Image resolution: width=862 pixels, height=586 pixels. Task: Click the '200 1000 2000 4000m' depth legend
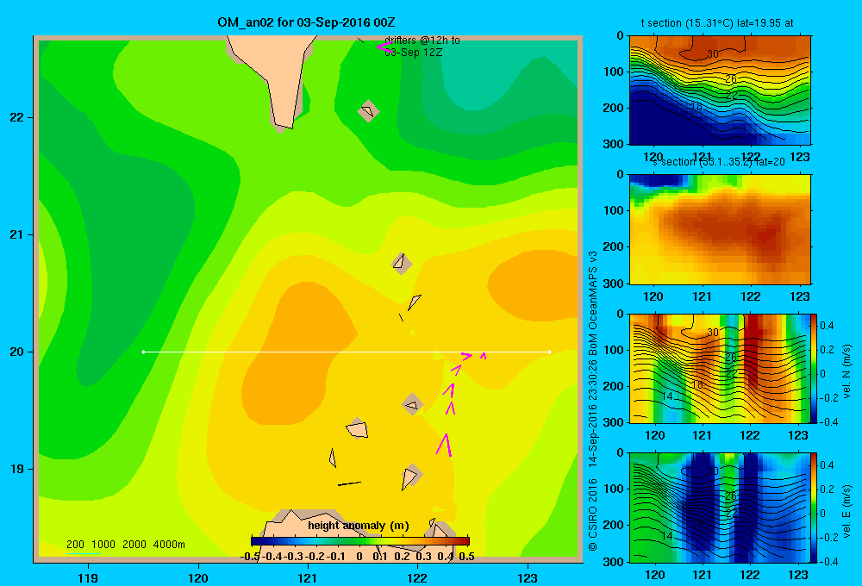click(126, 545)
